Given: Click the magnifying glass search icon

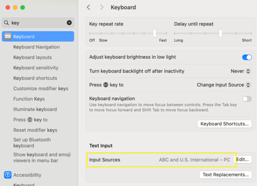Looking at the screenshot, I should point(6,23).
